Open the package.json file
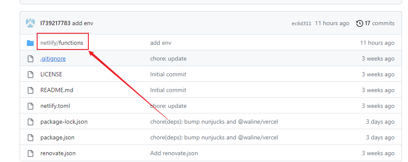This screenshot has height=162, width=408. point(58,138)
